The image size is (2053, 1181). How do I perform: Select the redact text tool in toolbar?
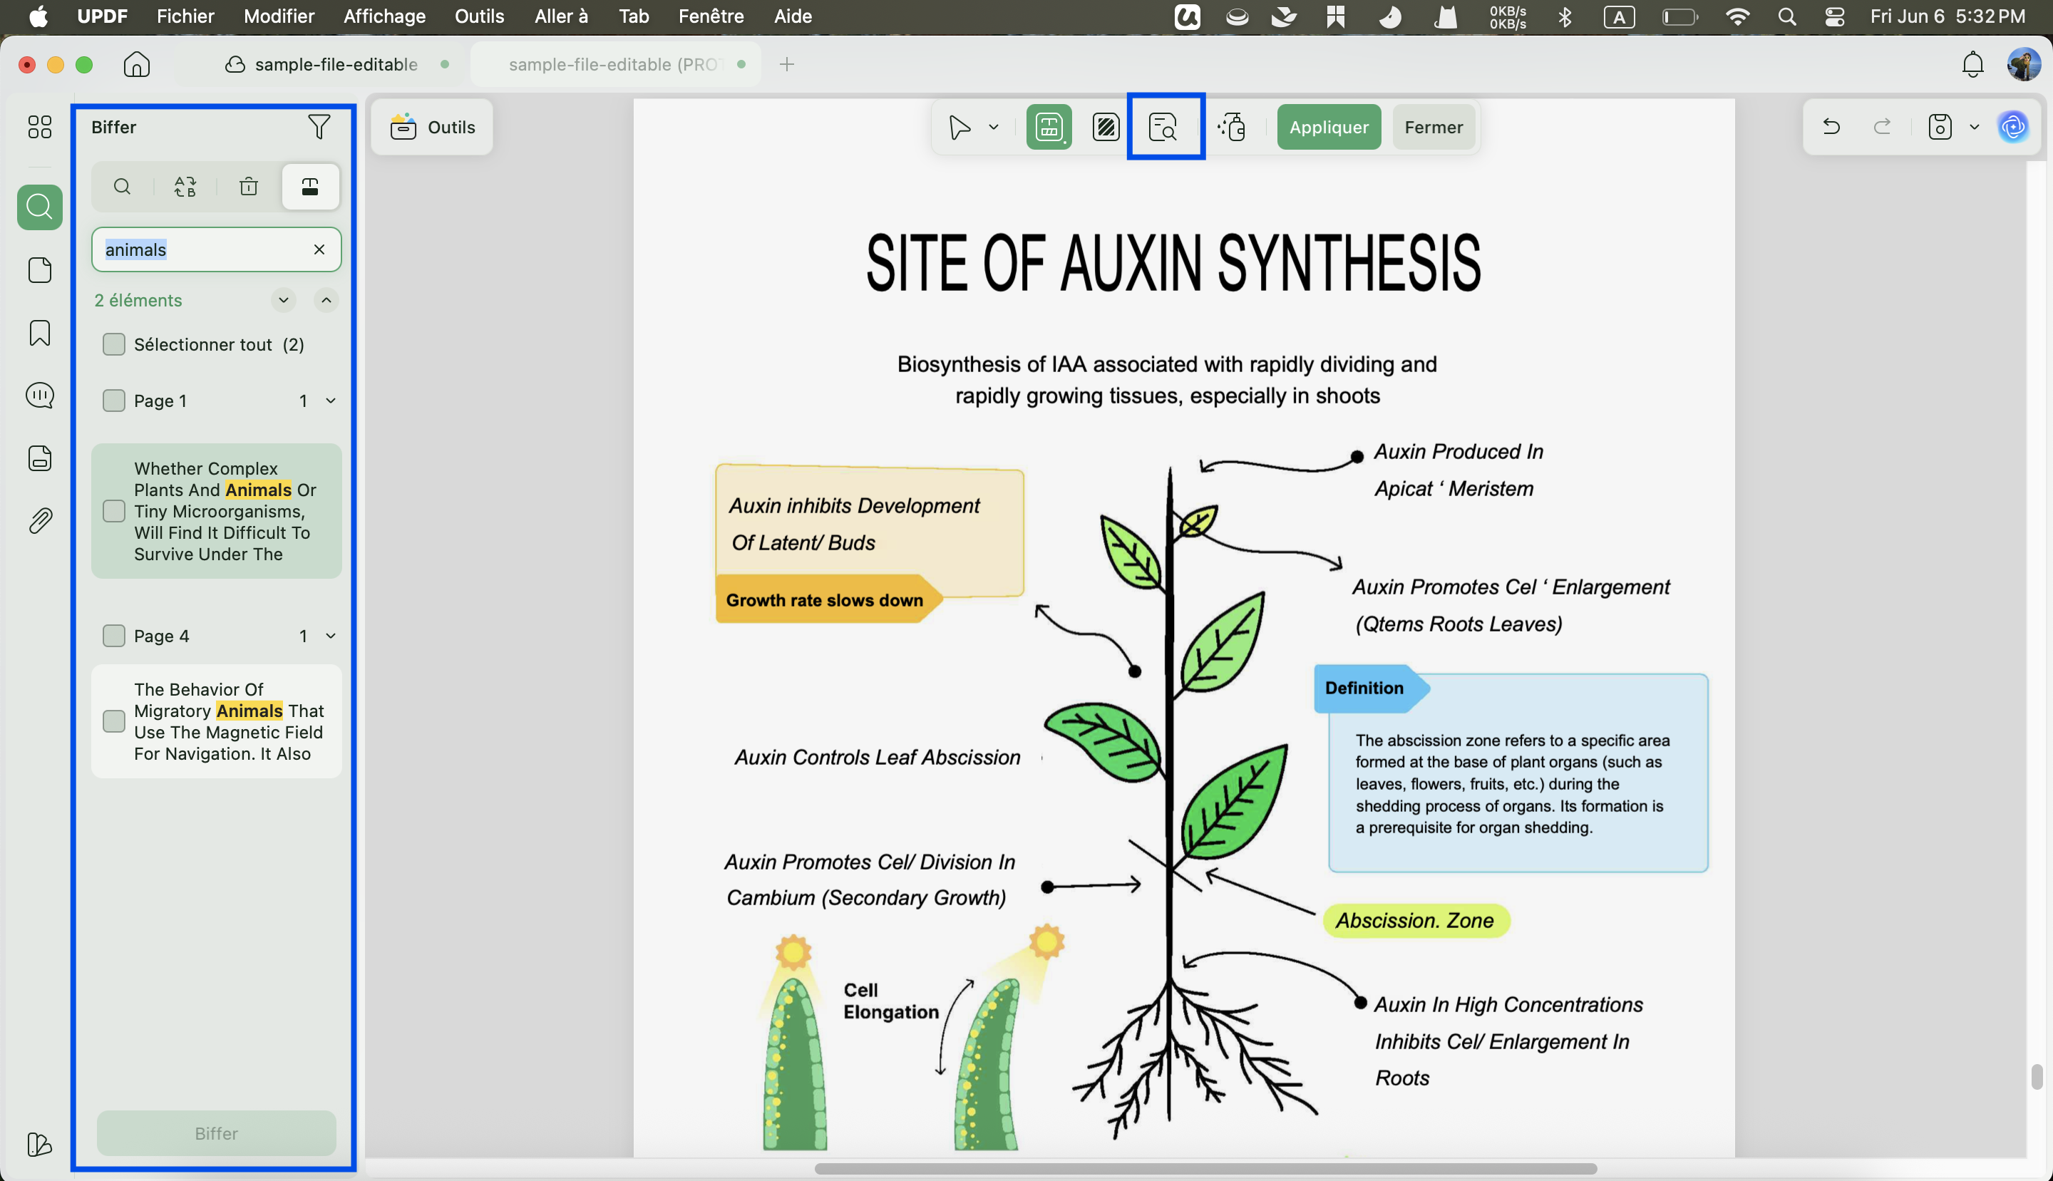click(1049, 127)
